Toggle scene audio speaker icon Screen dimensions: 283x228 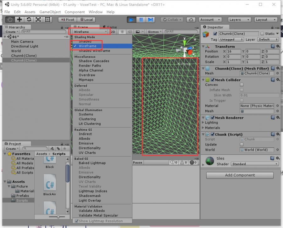[130, 31]
